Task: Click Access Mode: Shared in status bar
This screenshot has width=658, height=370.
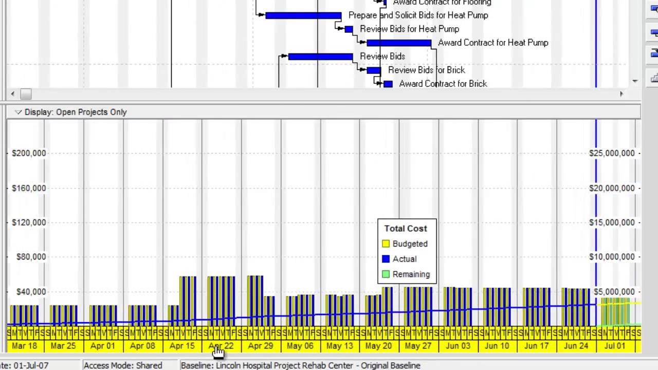Action: pos(123,365)
